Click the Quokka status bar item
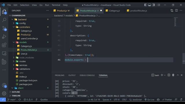 44,100
